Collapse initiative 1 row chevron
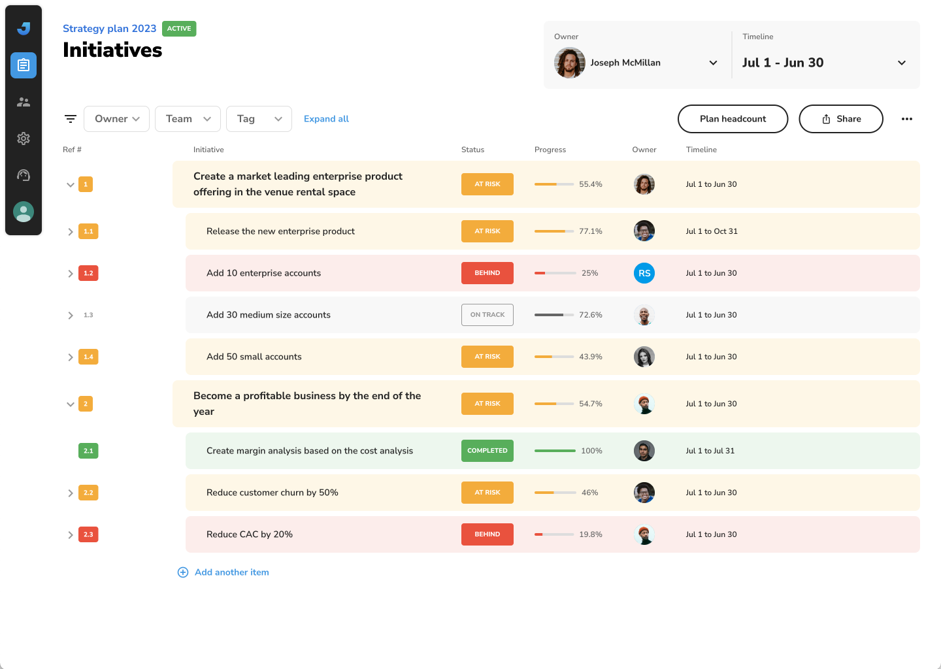Image resolution: width=941 pixels, height=669 pixels. click(71, 185)
